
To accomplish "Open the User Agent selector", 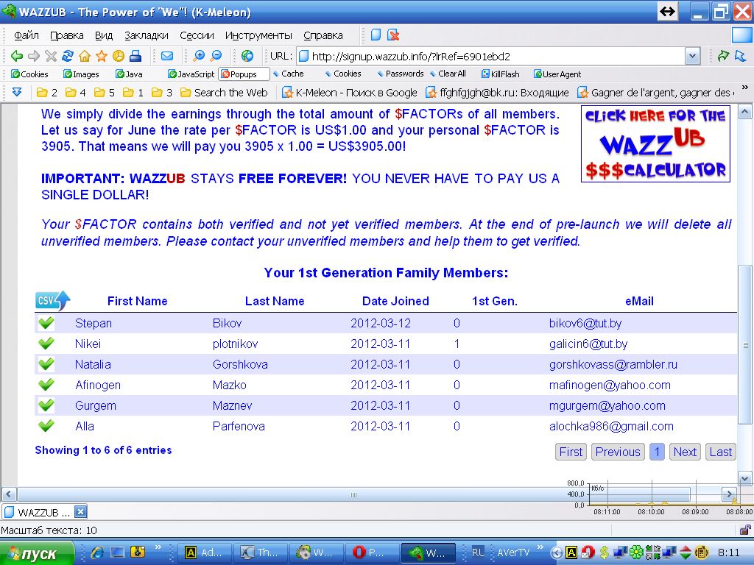I will (x=557, y=74).
